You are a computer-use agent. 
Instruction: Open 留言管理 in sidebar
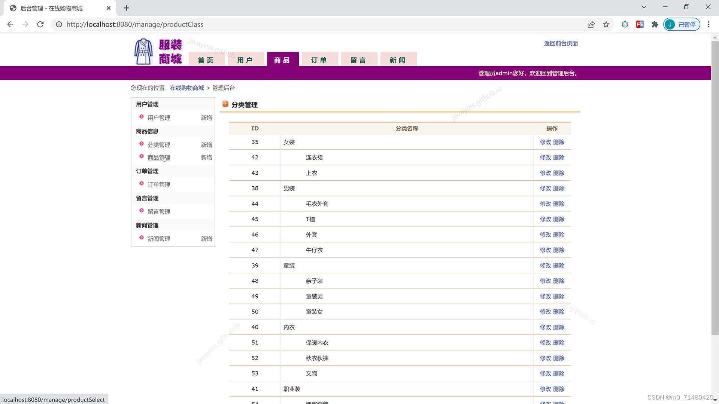point(159,212)
